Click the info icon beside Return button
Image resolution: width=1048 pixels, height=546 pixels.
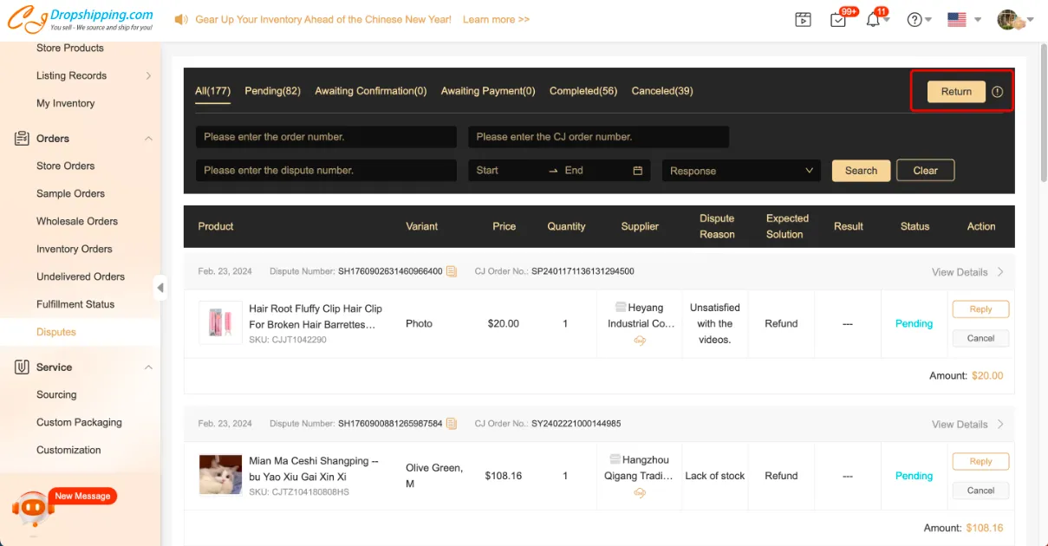click(x=997, y=92)
